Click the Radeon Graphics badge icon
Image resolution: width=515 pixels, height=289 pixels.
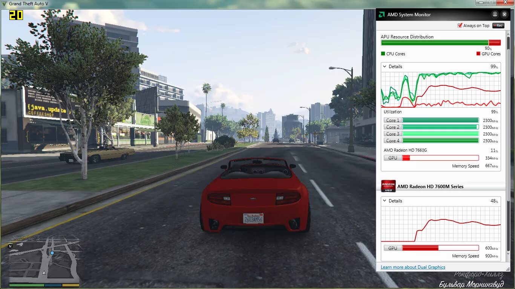click(388, 186)
